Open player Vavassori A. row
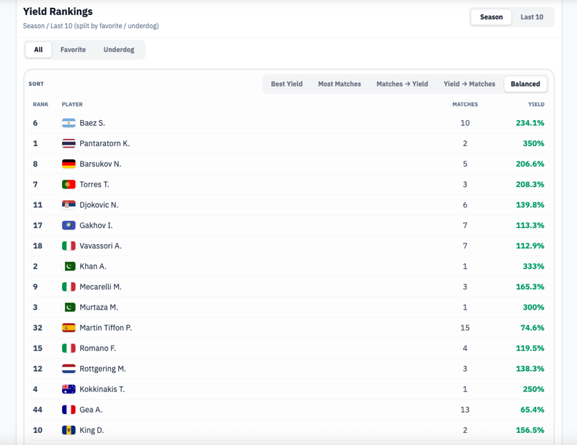The image size is (577, 445). tap(100, 246)
